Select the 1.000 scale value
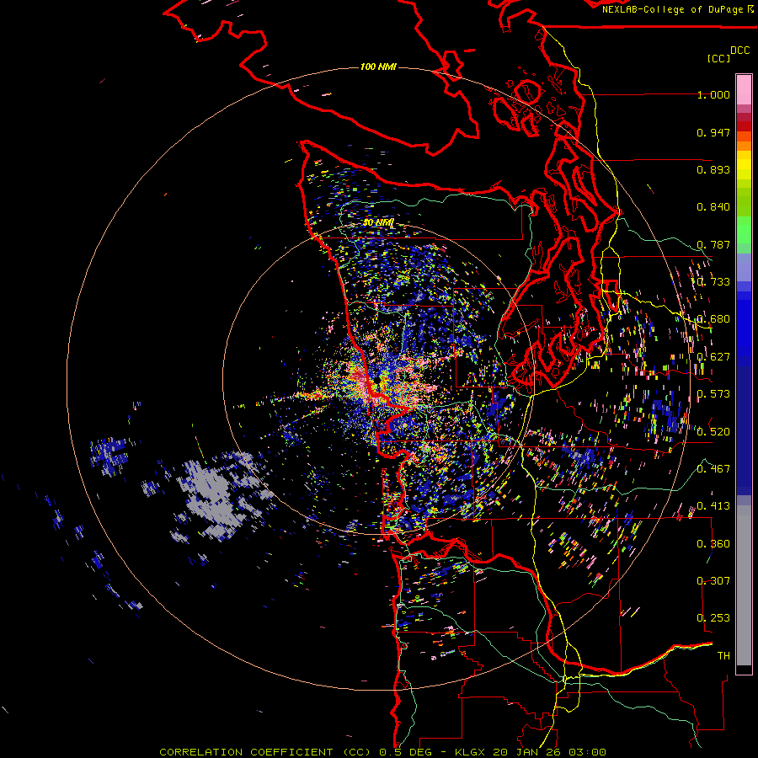The width and height of the screenshot is (758, 758). click(x=713, y=94)
